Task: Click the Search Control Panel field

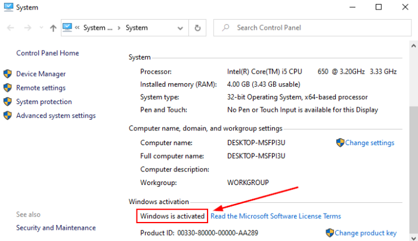Action: (x=312, y=27)
